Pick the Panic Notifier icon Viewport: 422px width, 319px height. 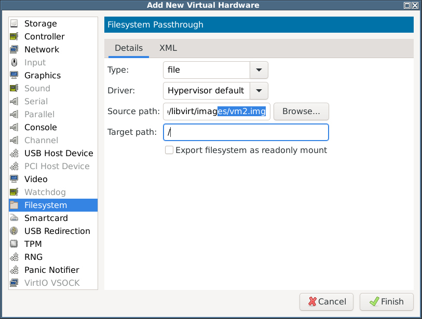pos(14,270)
